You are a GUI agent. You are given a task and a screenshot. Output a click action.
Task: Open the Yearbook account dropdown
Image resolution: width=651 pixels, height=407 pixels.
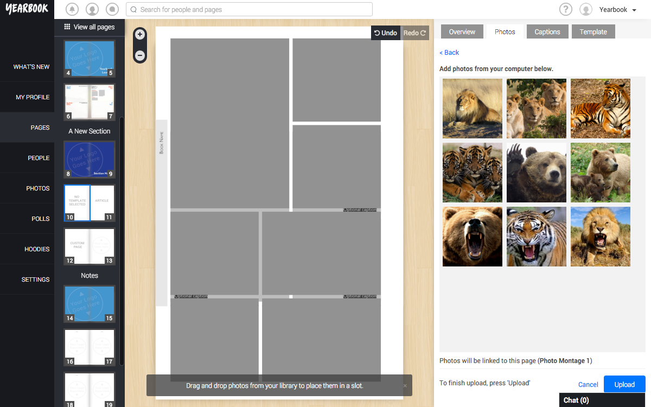pyautogui.click(x=618, y=10)
